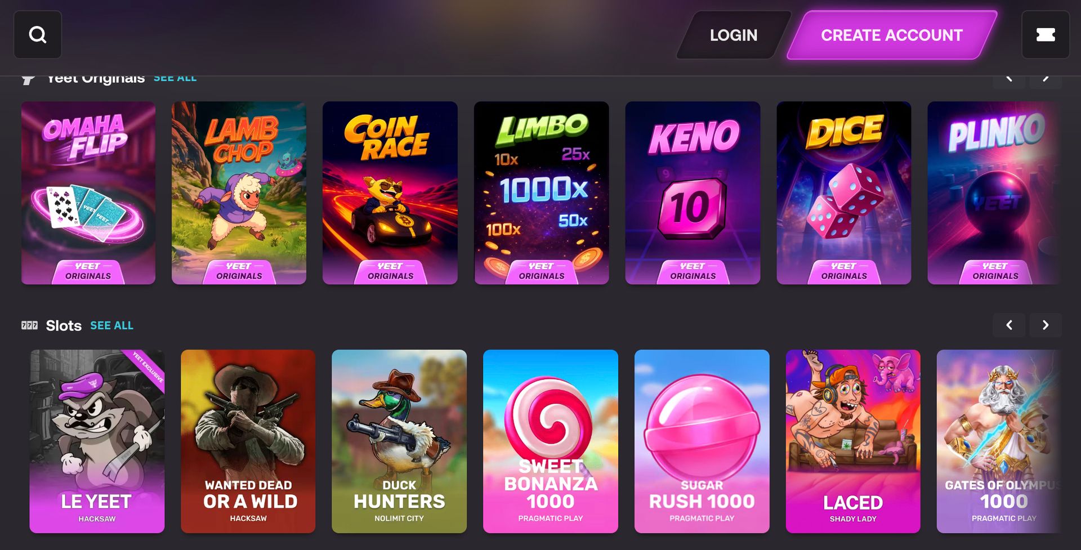1081x550 pixels.
Task: Launch the Sweet Bonanza 1000 slot
Action: pos(551,441)
